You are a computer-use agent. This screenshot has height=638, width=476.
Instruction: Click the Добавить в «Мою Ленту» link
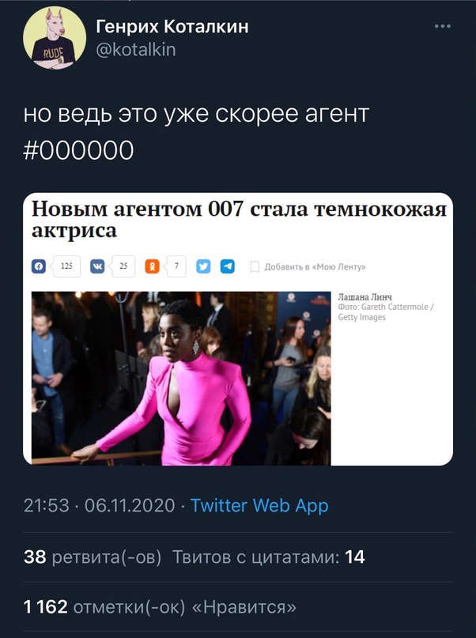point(315,267)
